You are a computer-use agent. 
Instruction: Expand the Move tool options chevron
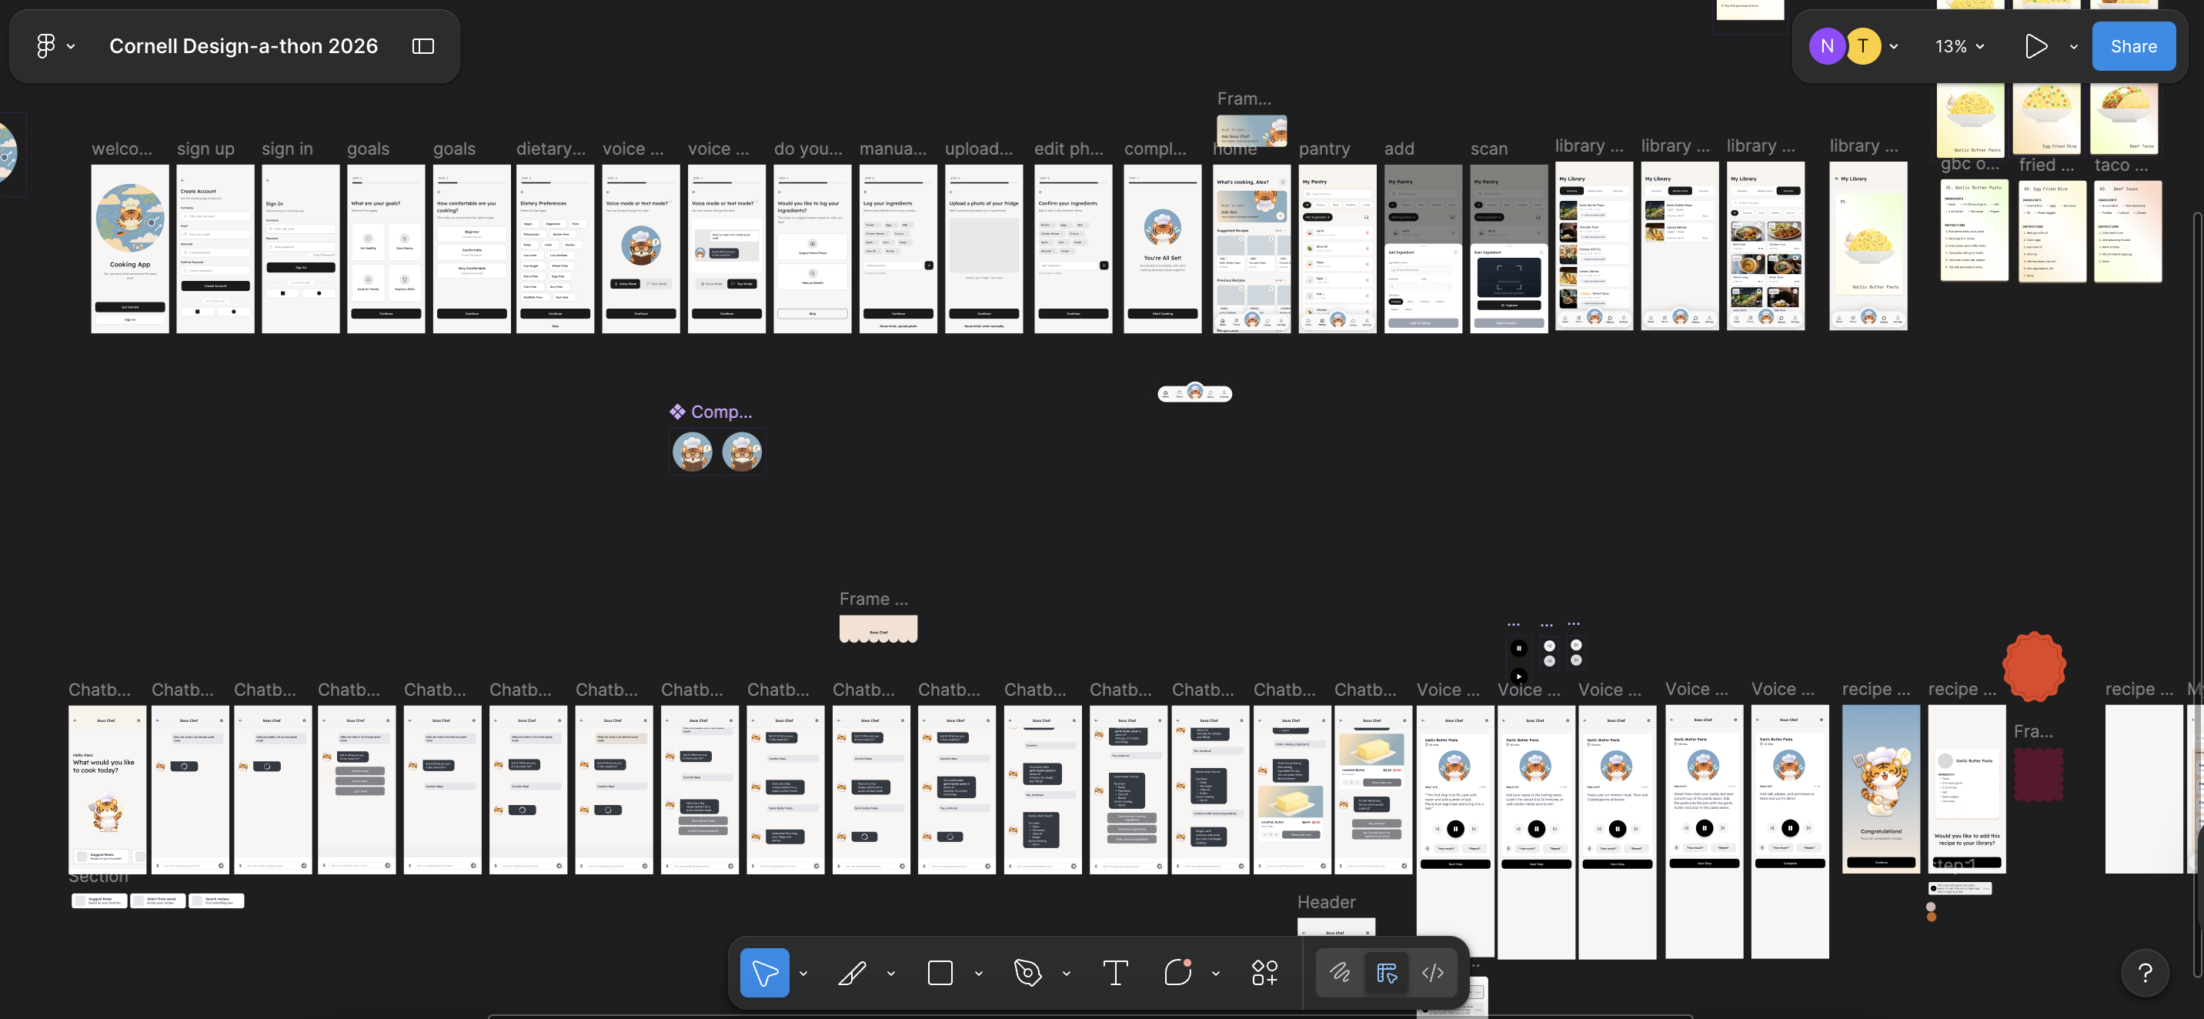[803, 974]
